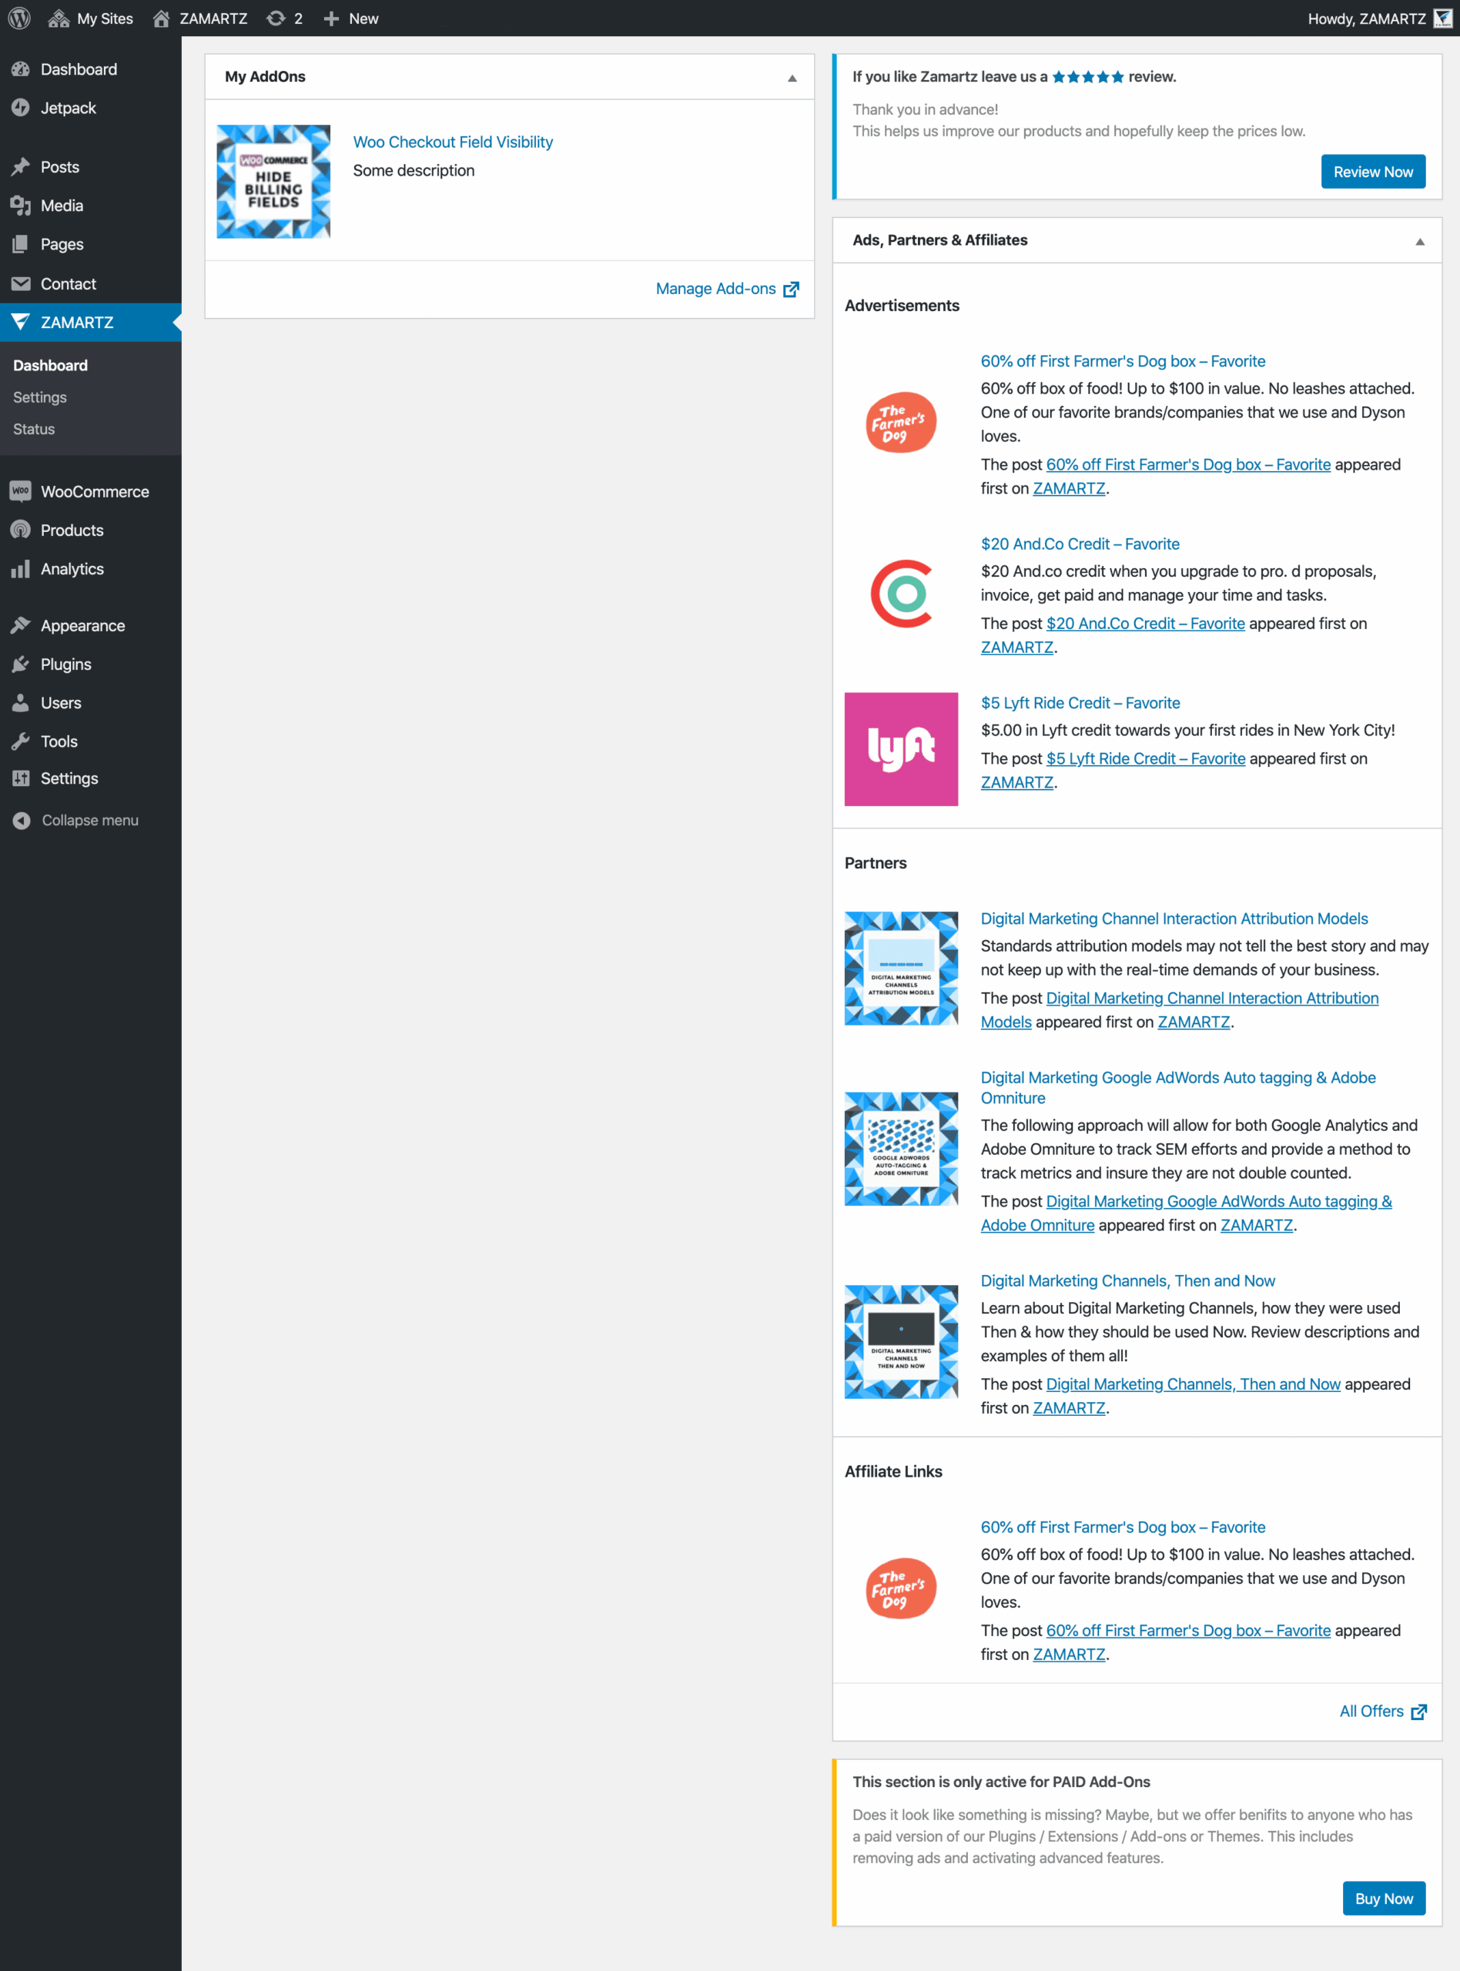
Task: Collapse the My AddOns panel
Action: pyautogui.click(x=790, y=76)
